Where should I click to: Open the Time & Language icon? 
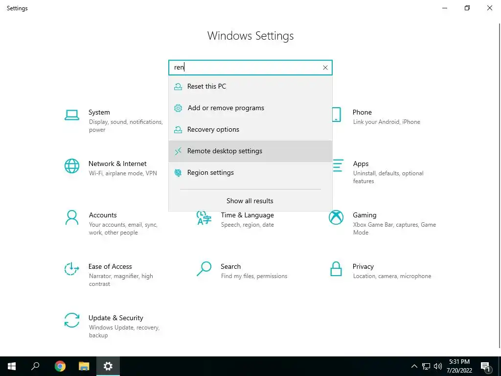(x=204, y=218)
